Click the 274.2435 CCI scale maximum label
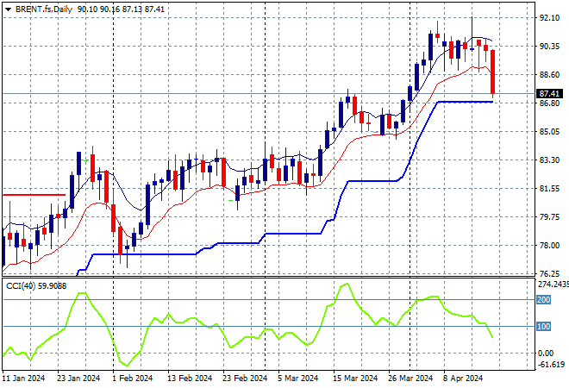Screen dimensions: 569x388 click(x=551, y=284)
